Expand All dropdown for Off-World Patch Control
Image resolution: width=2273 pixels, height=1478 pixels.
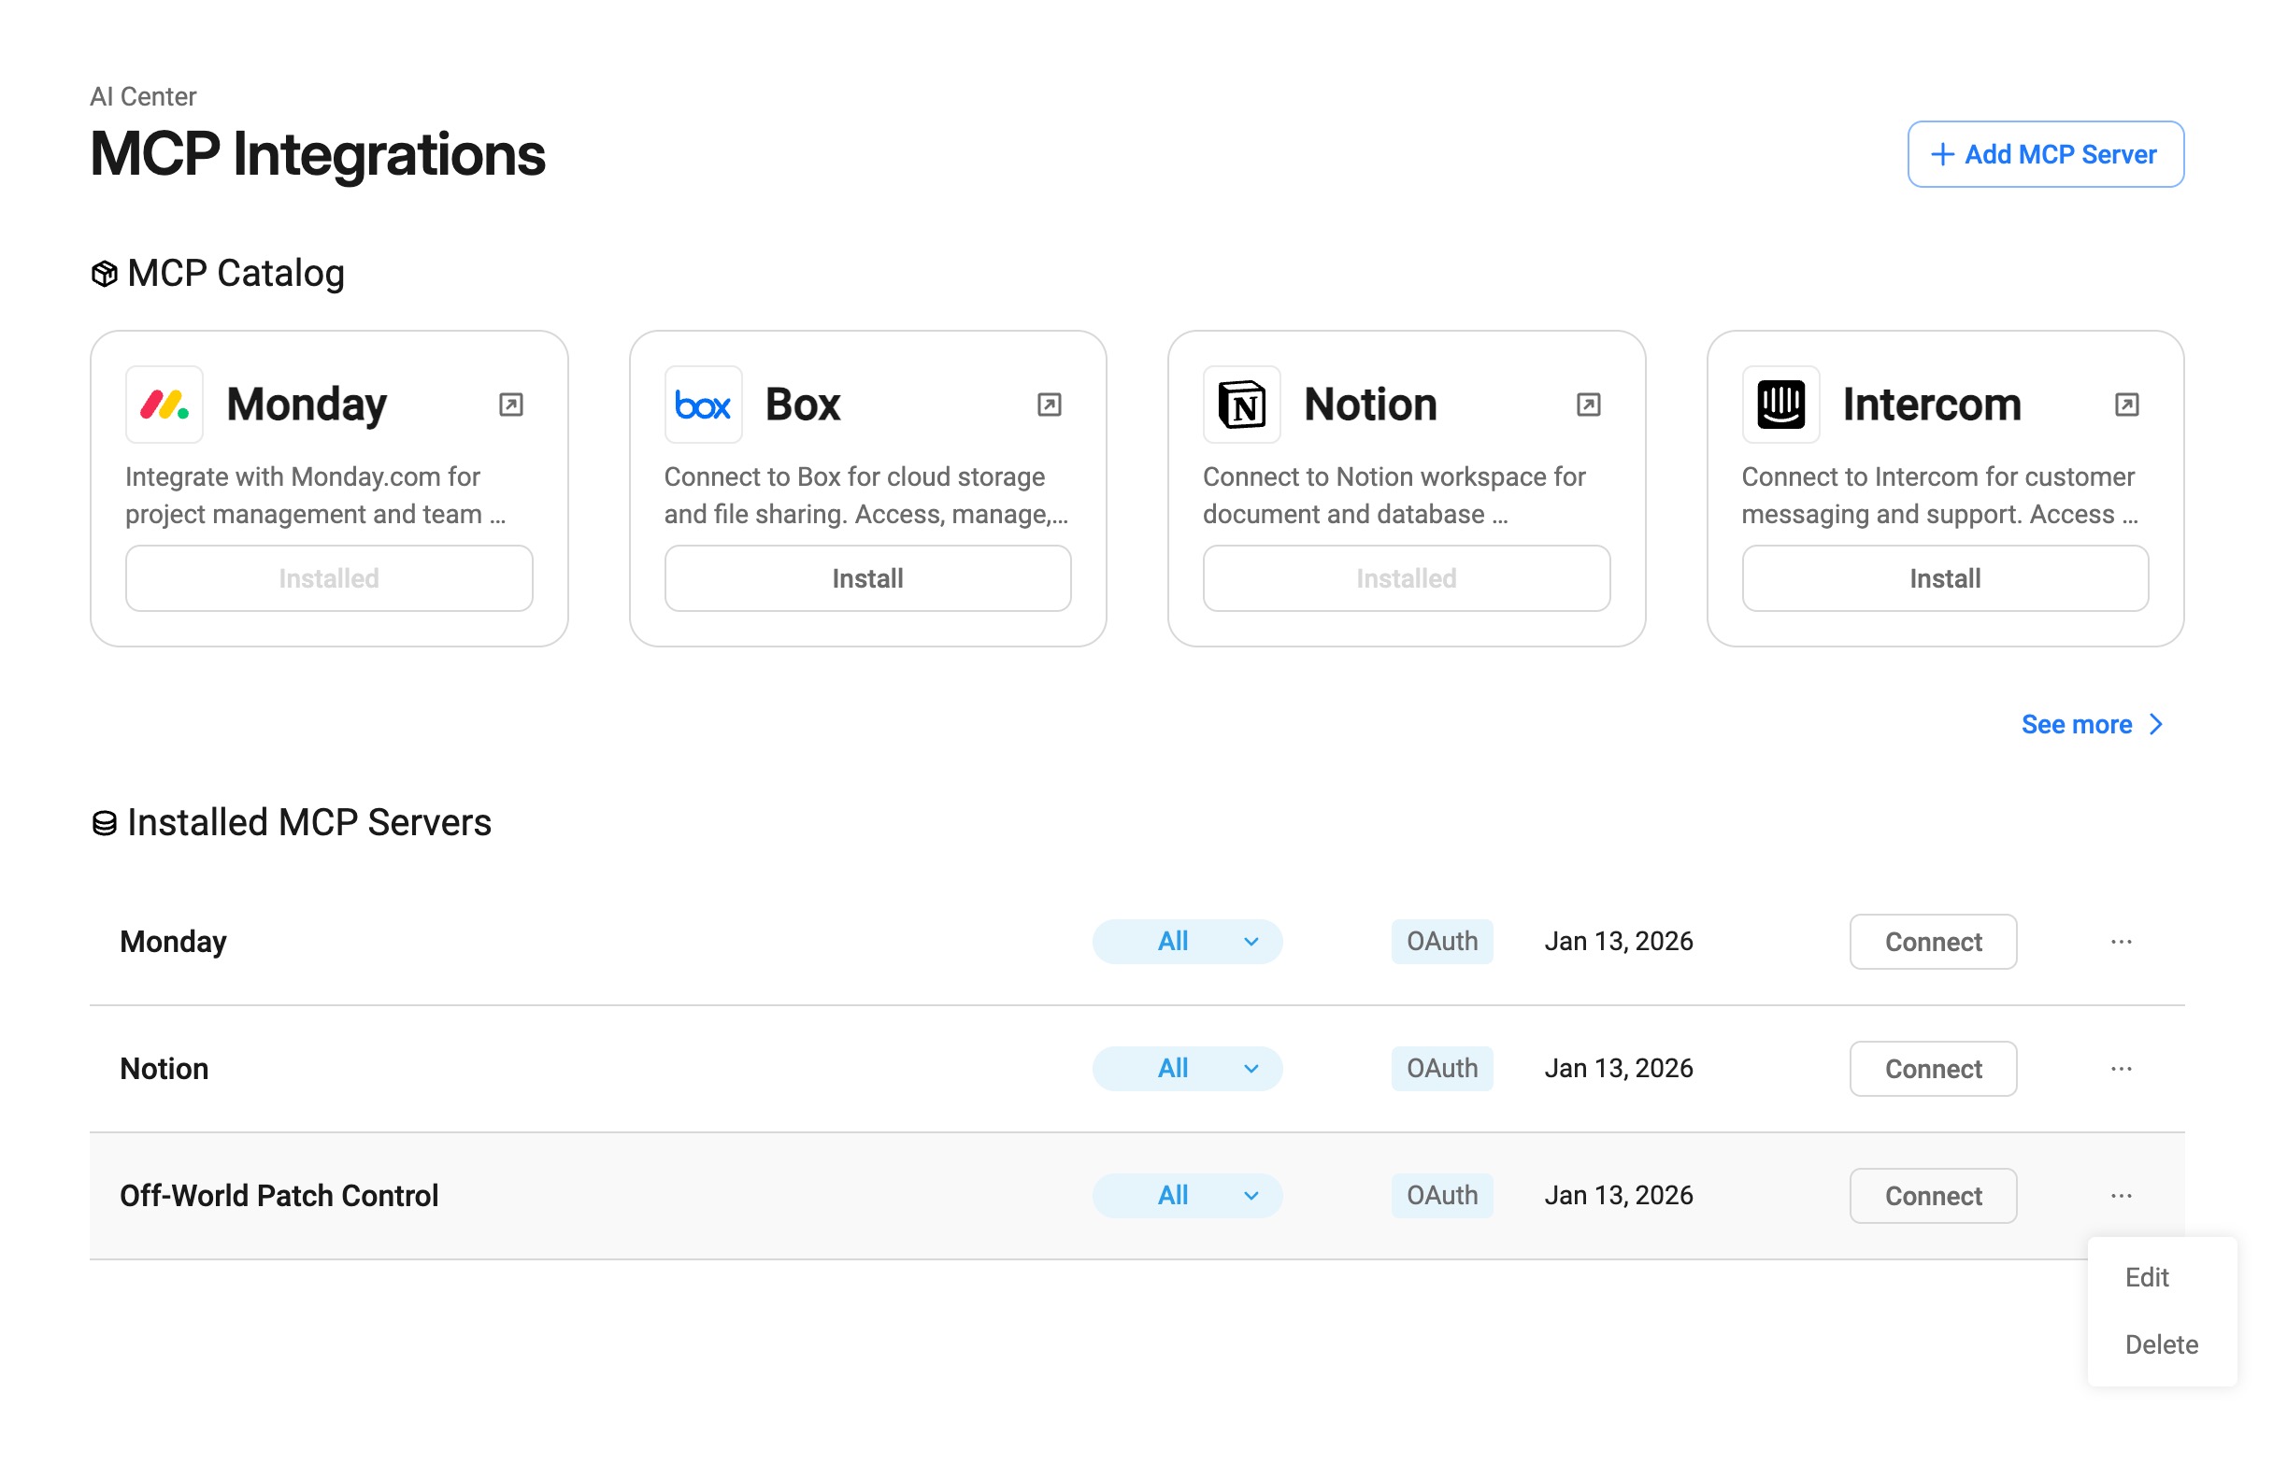coord(1187,1195)
